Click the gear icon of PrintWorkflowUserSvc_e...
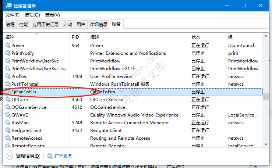The height and width of the screenshot is (168, 272). coord(8,68)
